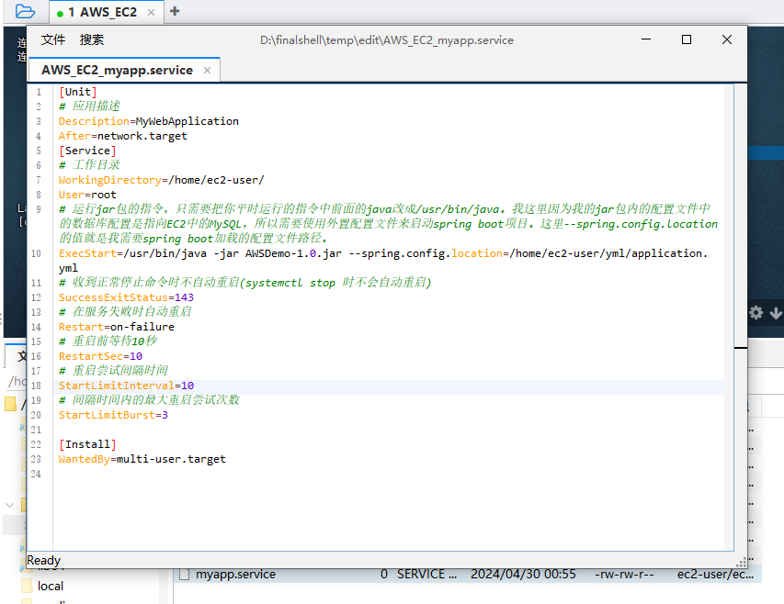Click the StartLimitInterval=10 line
The height and width of the screenshot is (604, 784).
point(126,386)
